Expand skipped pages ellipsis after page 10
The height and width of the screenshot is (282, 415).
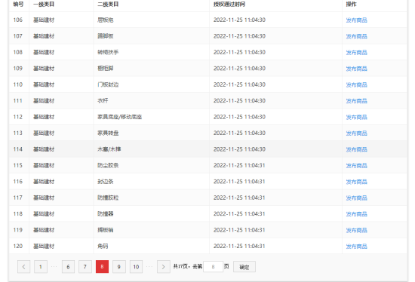coord(149,266)
